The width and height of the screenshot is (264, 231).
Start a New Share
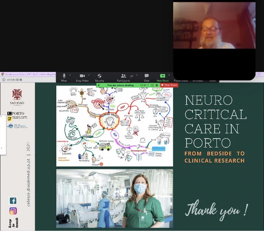[163, 77]
